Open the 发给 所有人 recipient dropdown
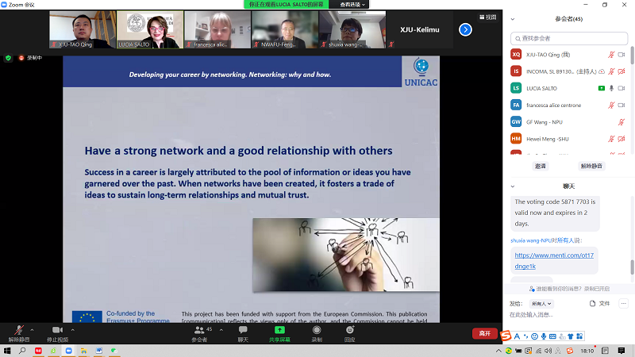Image resolution: width=635 pixels, height=357 pixels. pos(542,303)
